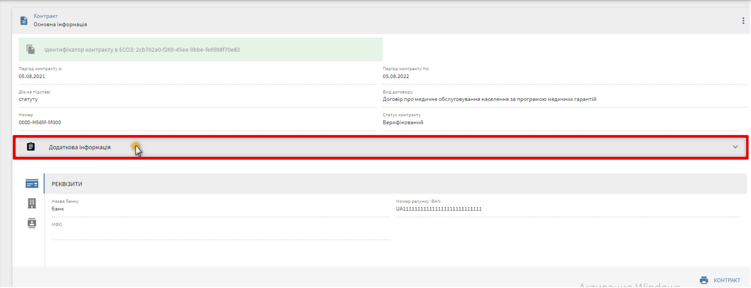Copy the contract identifier using copy icon
The height and width of the screenshot is (288, 751).
[31, 49]
